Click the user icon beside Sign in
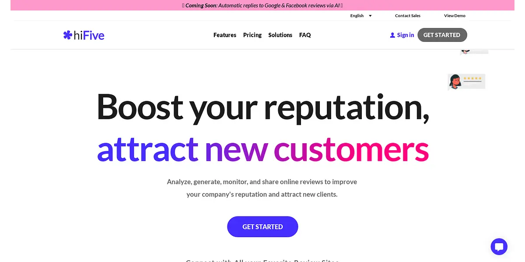 392,35
